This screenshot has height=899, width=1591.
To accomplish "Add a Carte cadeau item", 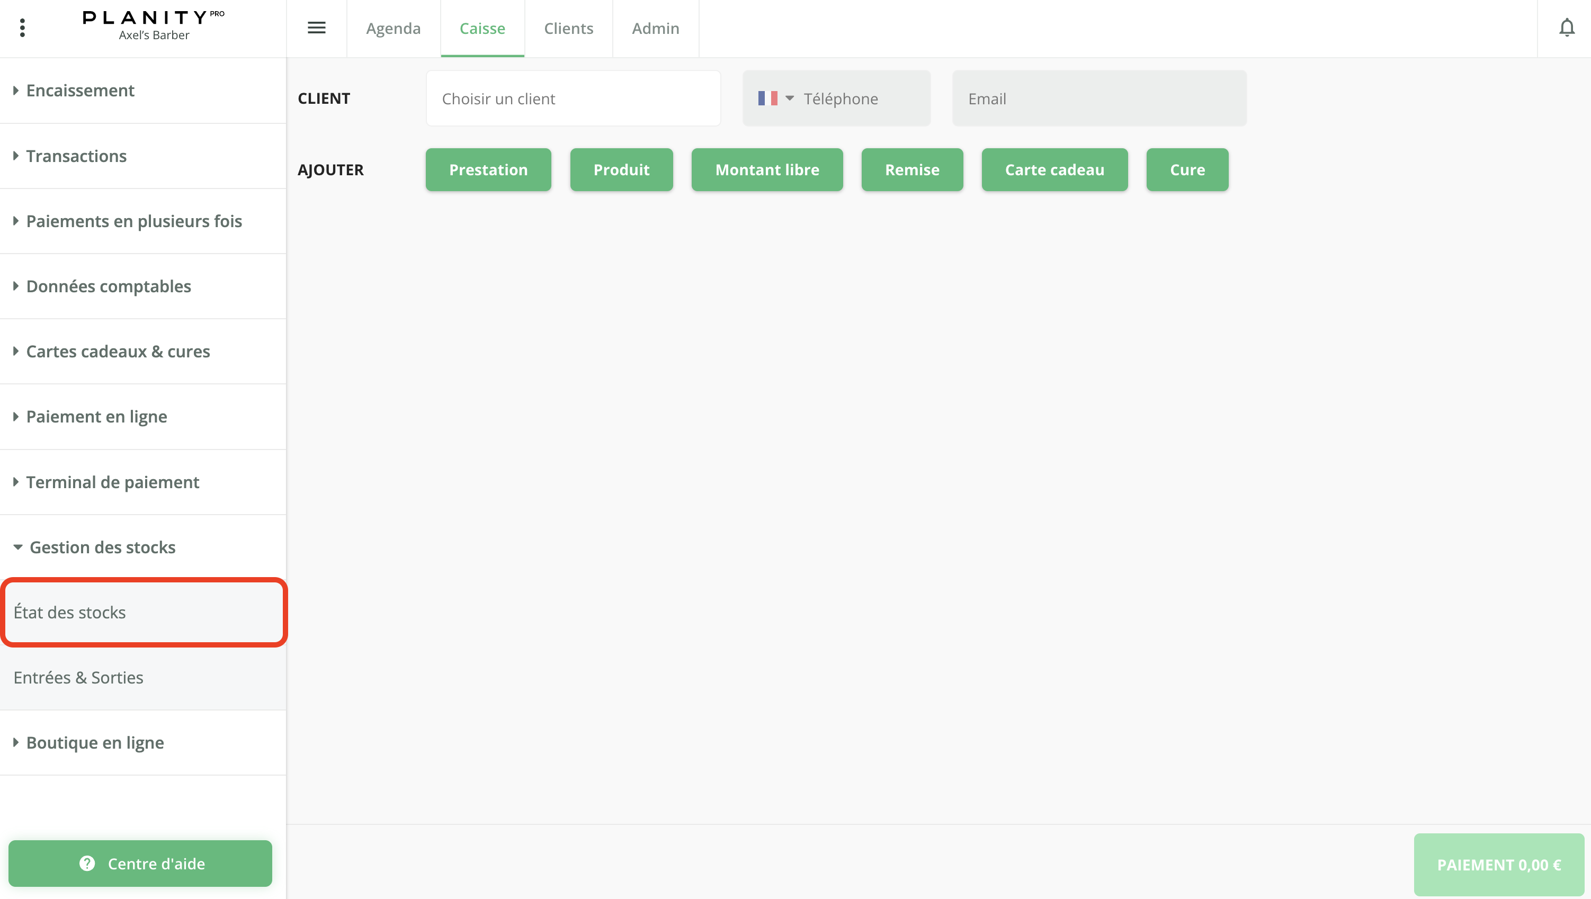I will [x=1053, y=170].
